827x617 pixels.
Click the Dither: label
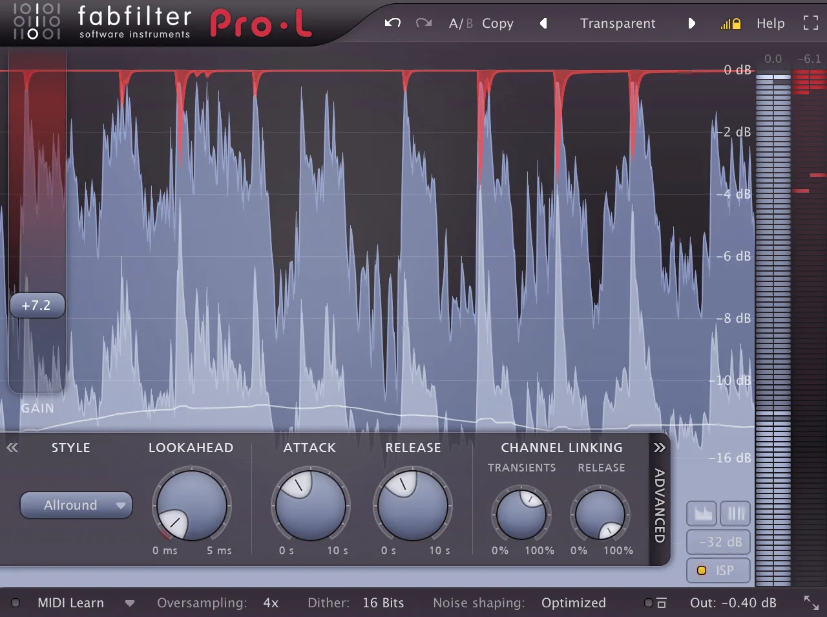[328, 603]
